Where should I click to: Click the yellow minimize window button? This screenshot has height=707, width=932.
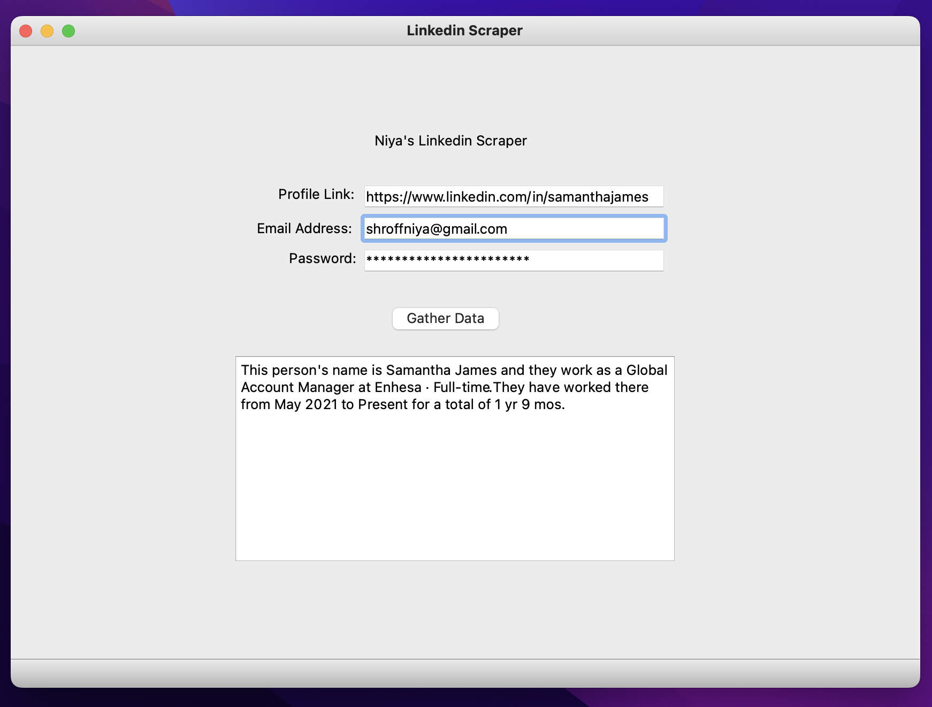coord(47,30)
